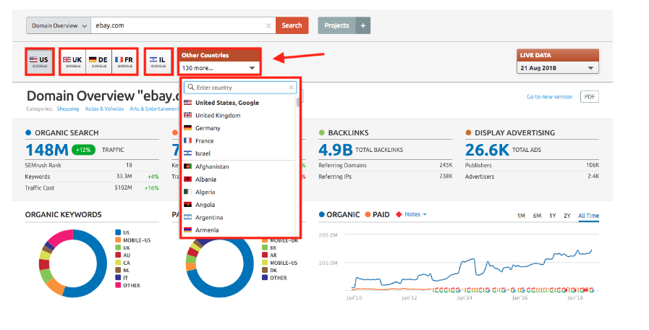Select the IL Google database
Screen dimensions: 649x330
click(x=158, y=62)
